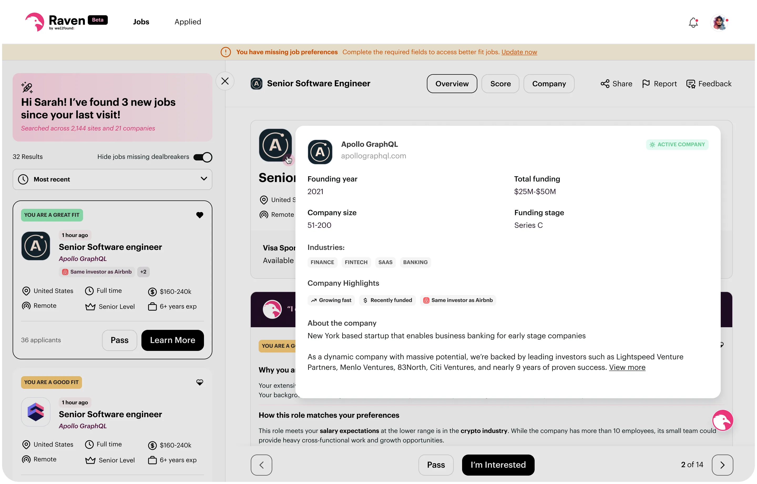Click the SAAS industry tag
This screenshot has width=757, height=484.
point(385,263)
